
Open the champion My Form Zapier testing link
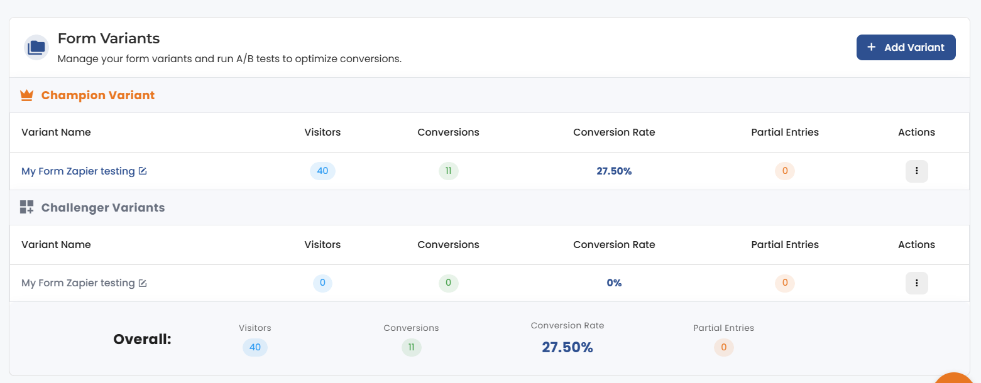click(x=78, y=171)
